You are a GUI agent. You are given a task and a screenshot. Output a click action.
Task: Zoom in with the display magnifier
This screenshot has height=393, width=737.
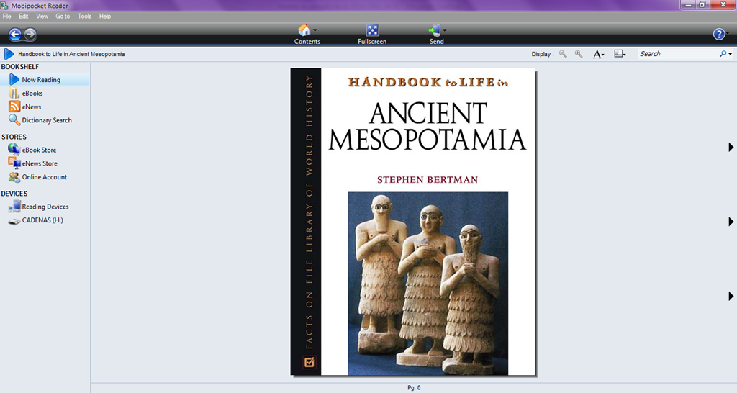579,54
